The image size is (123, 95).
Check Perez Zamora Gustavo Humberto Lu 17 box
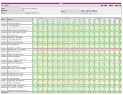tap(36, 69)
